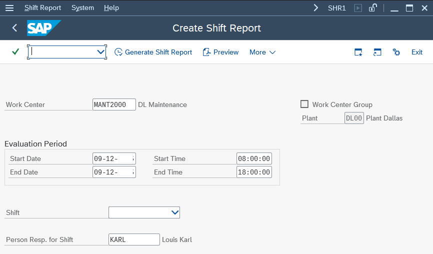Screen dimensions: 433x254
Task: Click the Preview button
Action: click(x=220, y=52)
